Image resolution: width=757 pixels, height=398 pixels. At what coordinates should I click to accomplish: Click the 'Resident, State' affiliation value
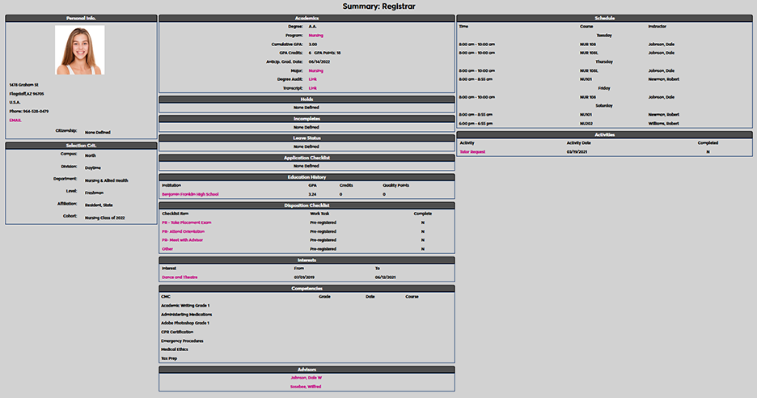point(99,205)
